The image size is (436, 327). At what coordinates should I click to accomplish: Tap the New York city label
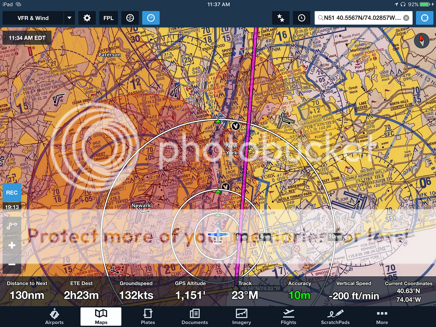click(x=232, y=150)
